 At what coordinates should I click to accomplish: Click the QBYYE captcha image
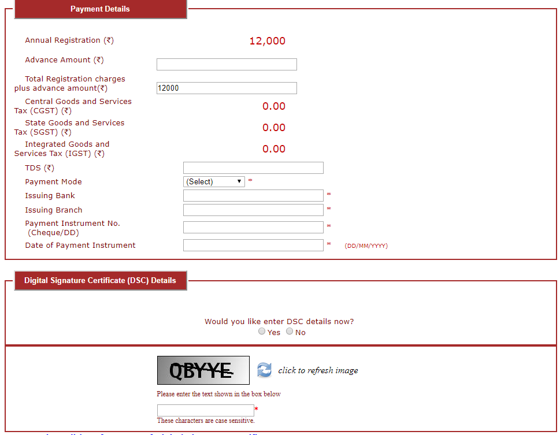coord(203,370)
